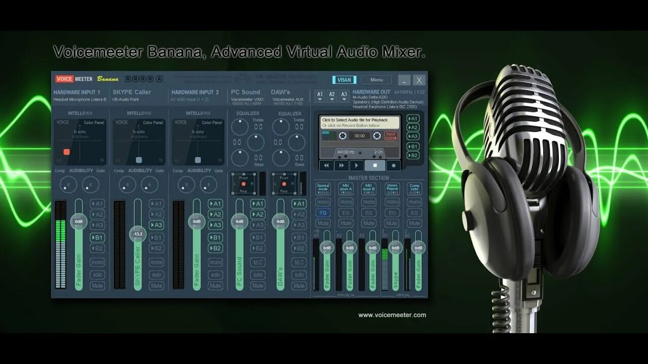Mute master bus B1
The width and height of the screenshot is (648, 364).
click(x=392, y=223)
